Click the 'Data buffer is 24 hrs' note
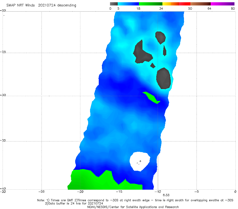The width and height of the screenshot is (238, 209). pos(74,204)
